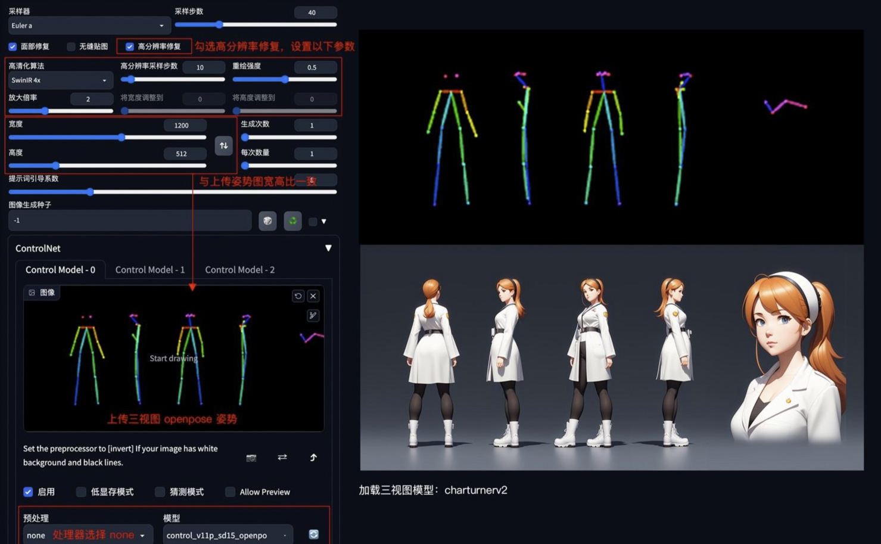Click the hires steps value field 10
This screenshot has width=881, height=544.
(204, 67)
